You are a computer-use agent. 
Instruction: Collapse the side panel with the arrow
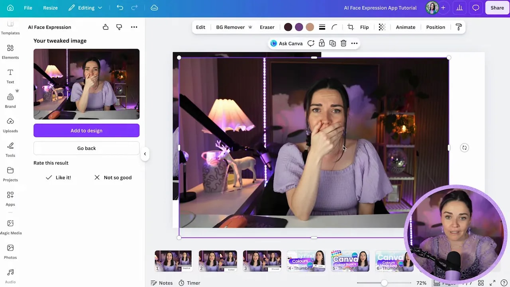coord(145,153)
